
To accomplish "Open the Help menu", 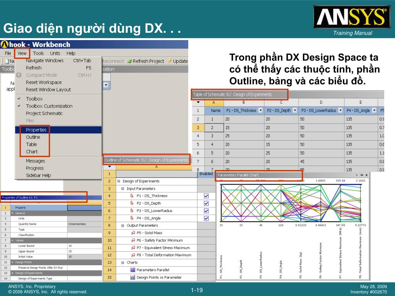I will click(x=71, y=53).
